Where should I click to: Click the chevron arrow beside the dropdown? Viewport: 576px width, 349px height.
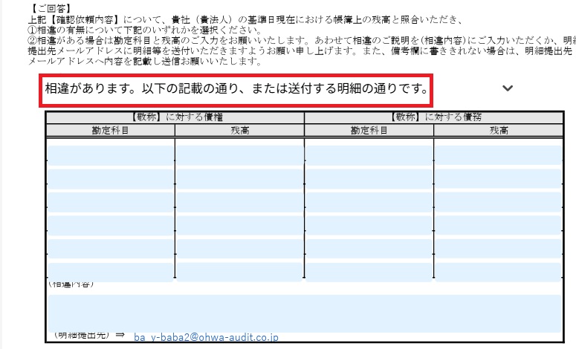[x=508, y=88]
